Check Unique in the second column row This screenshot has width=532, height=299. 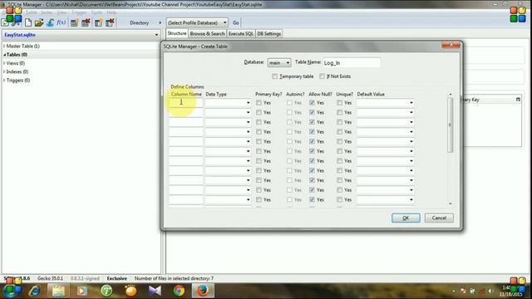(x=340, y=112)
